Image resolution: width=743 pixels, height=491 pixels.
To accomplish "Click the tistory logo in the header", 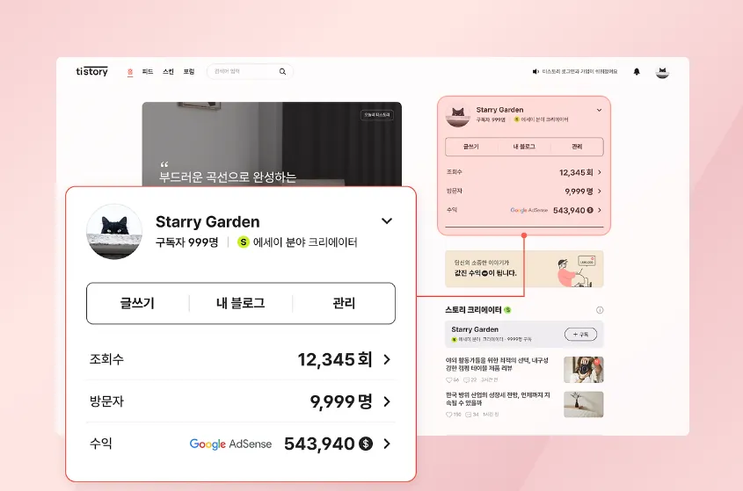I will [x=92, y=71].
